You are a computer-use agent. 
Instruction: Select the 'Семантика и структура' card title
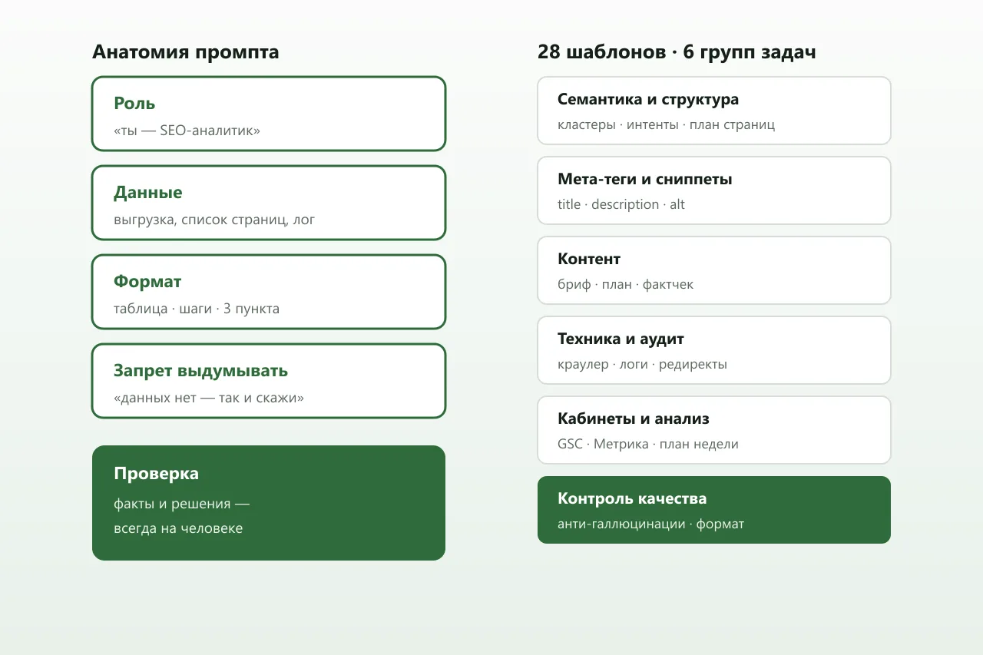648,99
